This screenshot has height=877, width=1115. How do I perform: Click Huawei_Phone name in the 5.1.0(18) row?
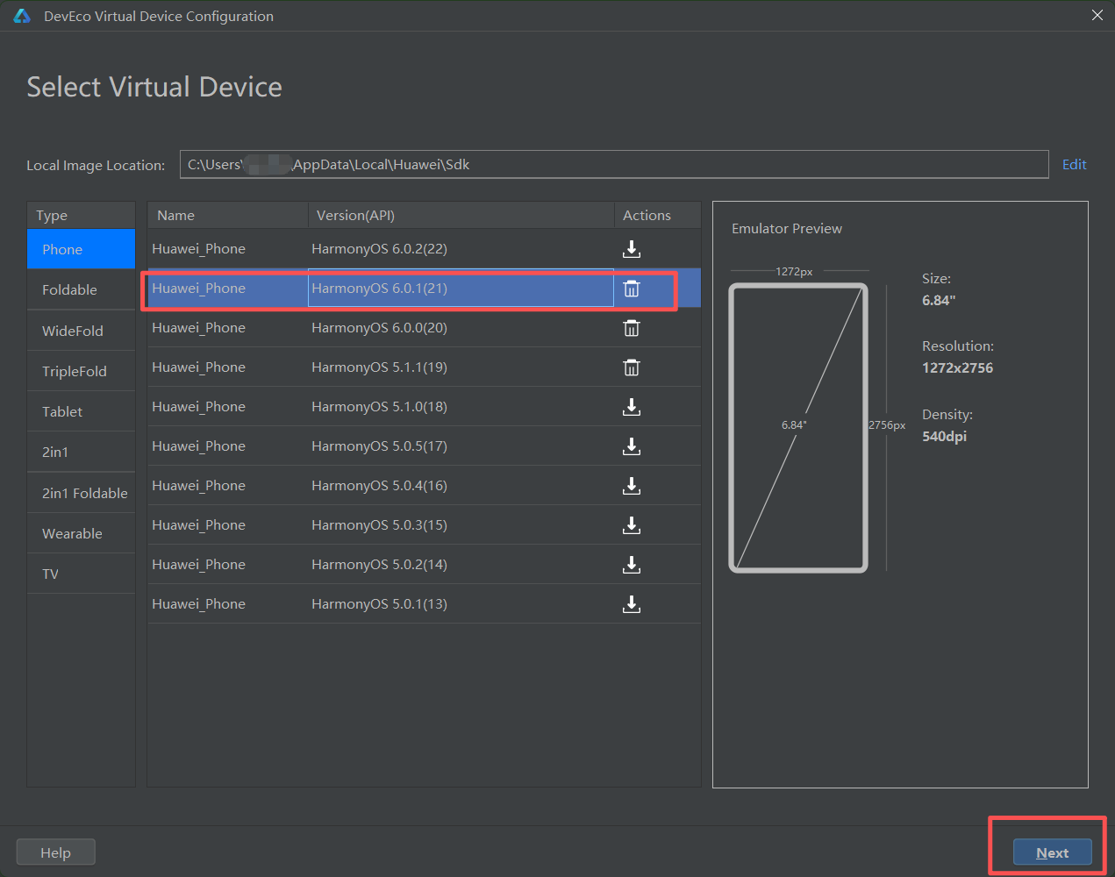click(198, 407)
